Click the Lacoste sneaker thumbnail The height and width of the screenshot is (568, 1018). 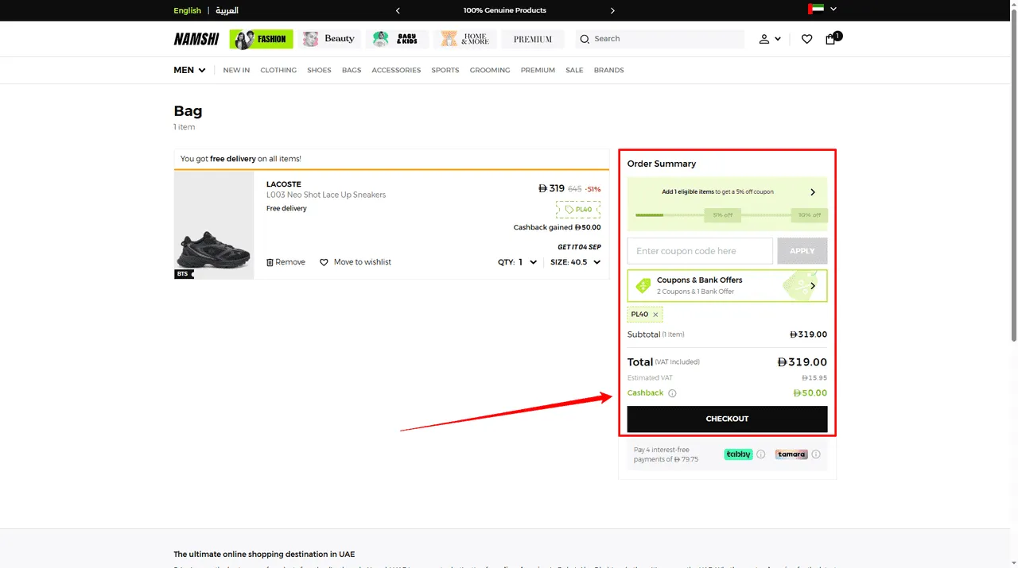[x=214, y=225]
